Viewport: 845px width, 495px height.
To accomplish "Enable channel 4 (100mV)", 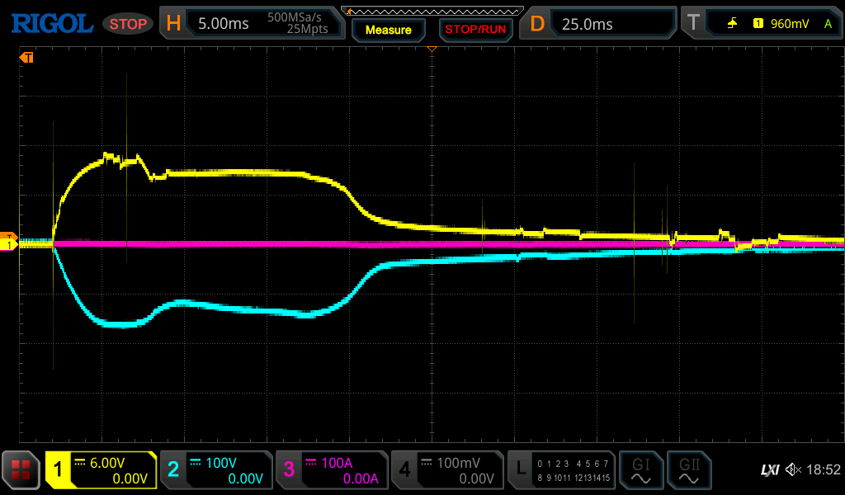I will [446, 470].
